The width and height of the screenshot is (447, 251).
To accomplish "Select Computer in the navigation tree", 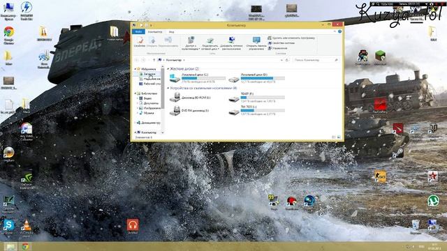I will tap(146, 132).
